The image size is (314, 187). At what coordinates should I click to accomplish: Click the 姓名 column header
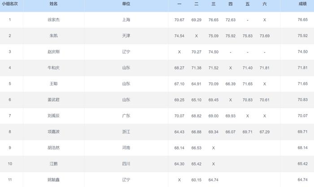click(53, 4)
